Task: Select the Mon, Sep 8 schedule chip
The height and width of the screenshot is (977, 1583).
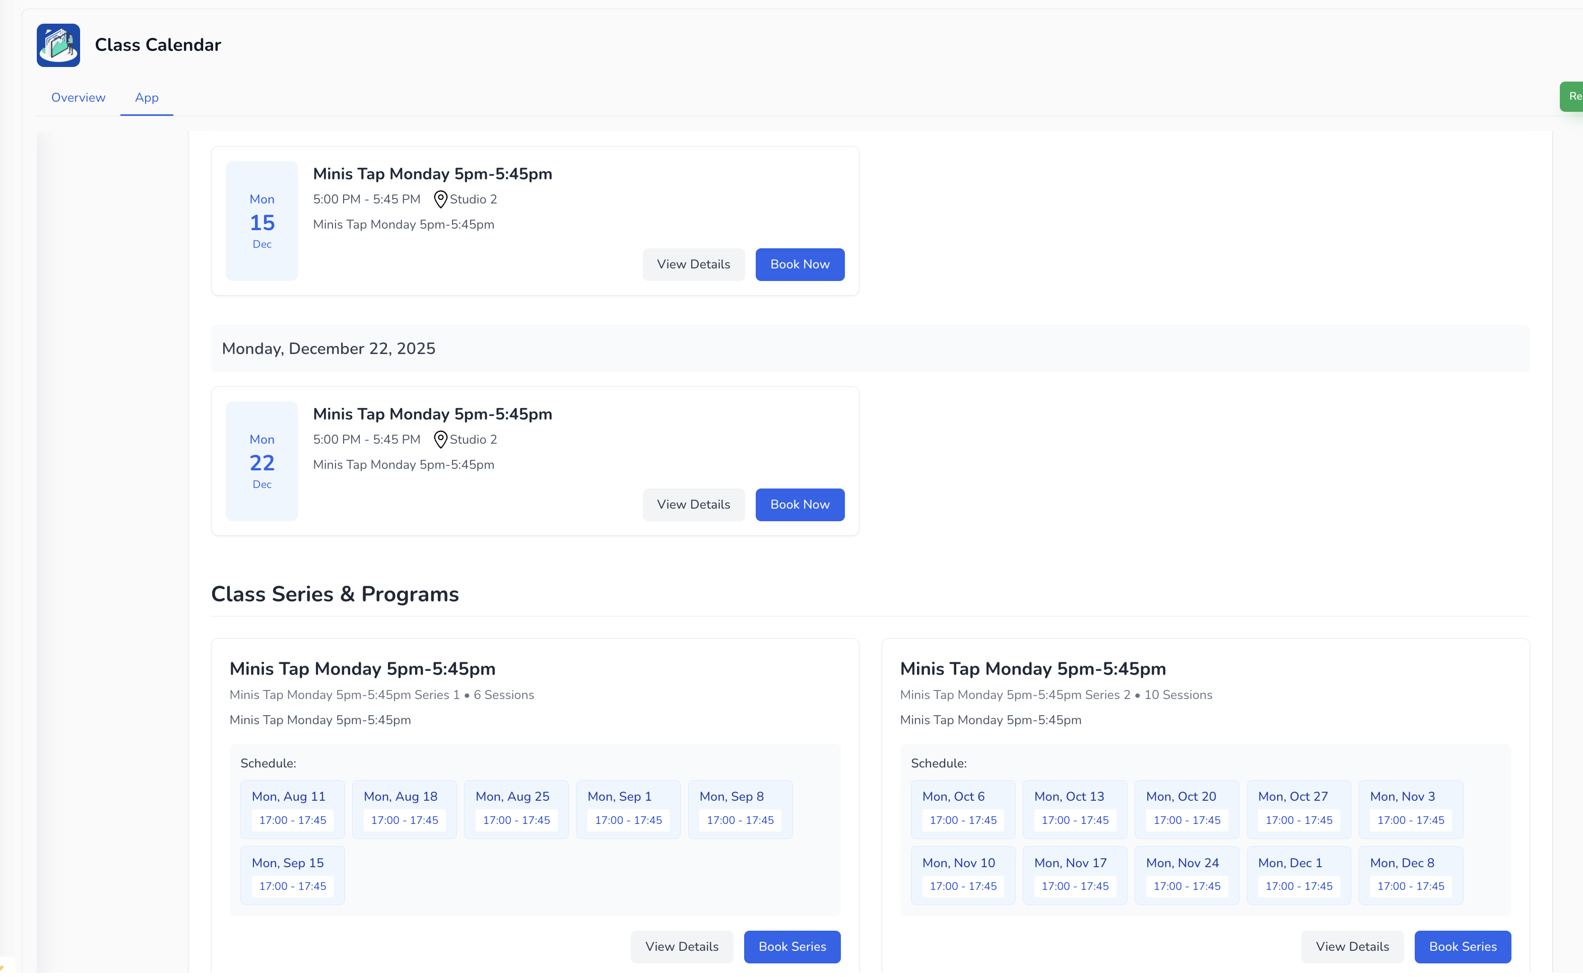Action: [740, 810]
